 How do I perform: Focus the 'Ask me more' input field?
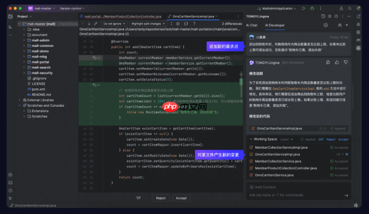(x=296, y=195)
